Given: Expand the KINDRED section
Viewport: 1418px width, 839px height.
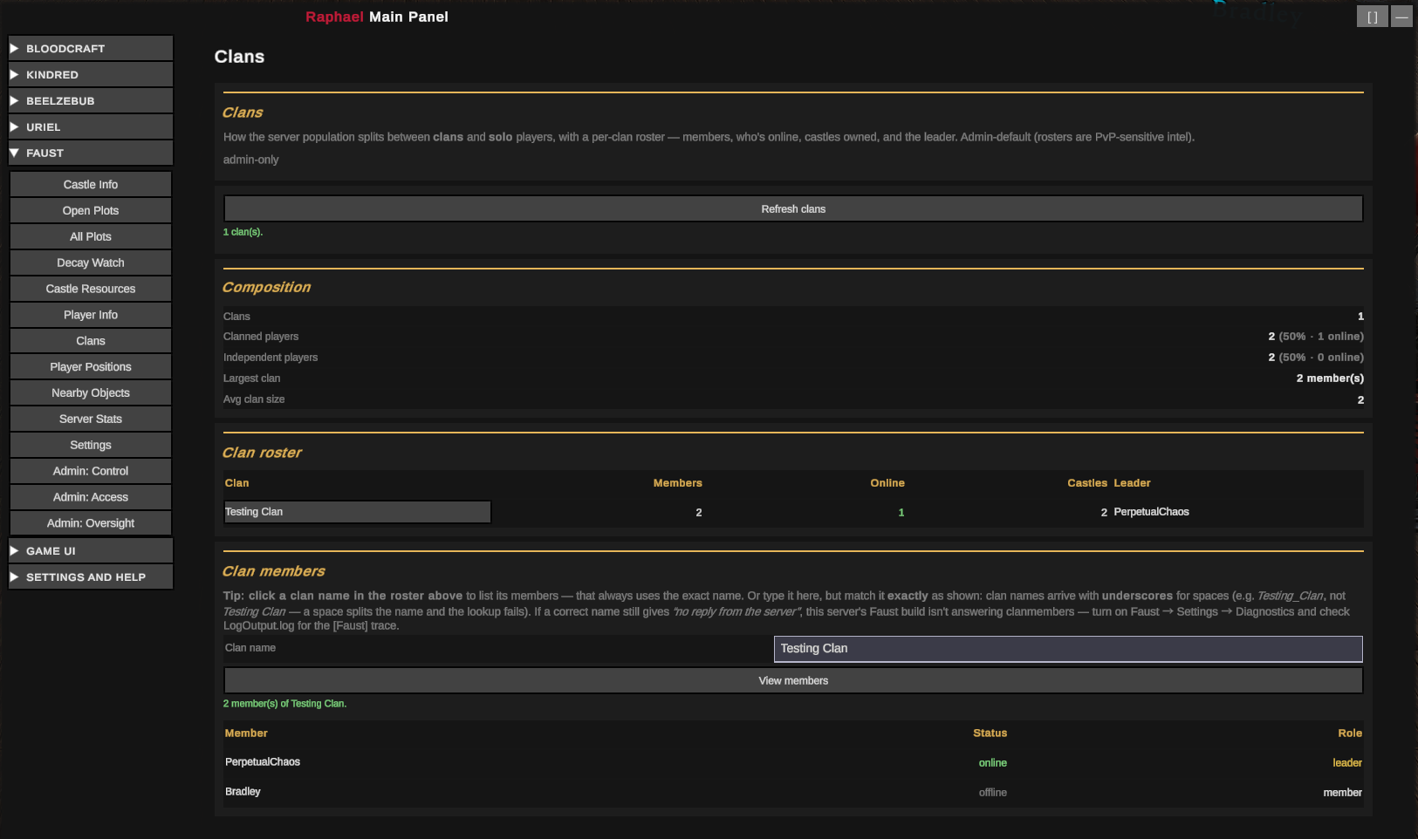Looking at the screenshot, I should pos(91,75).
